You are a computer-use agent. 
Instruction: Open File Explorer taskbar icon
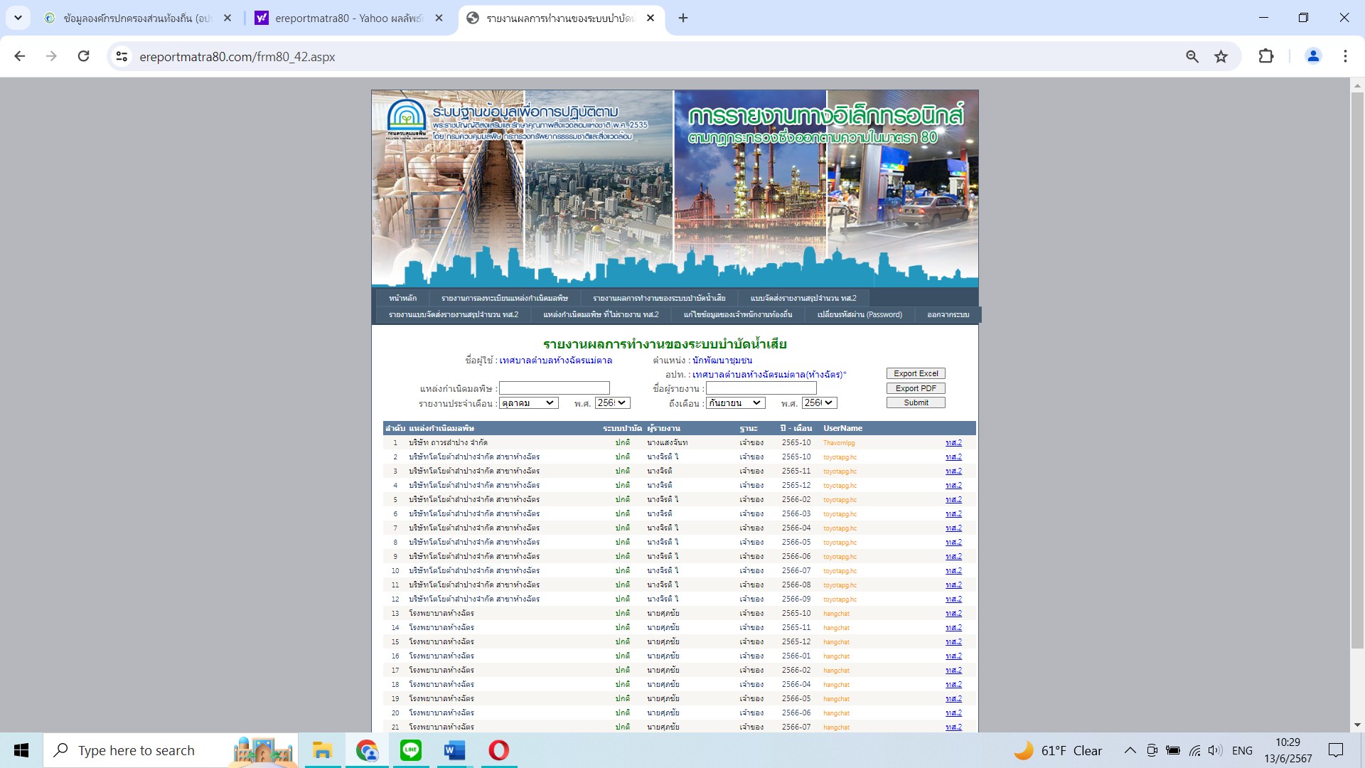322,750
